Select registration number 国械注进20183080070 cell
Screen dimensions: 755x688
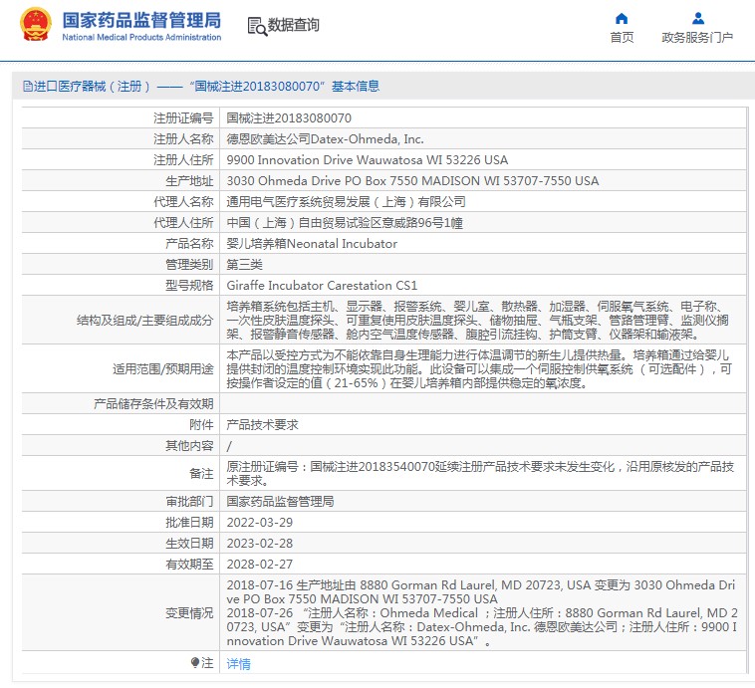pyautogui.click(x=289, y=117)
